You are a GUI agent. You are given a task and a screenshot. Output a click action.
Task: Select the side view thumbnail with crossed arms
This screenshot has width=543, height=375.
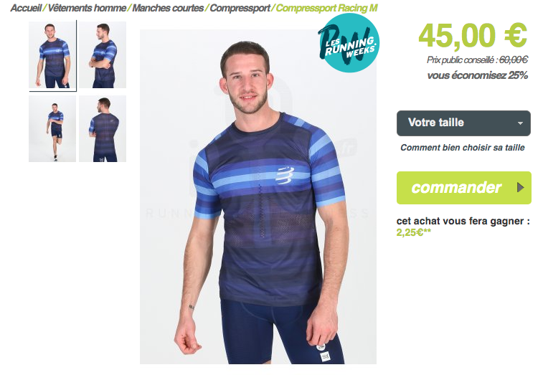103,55
